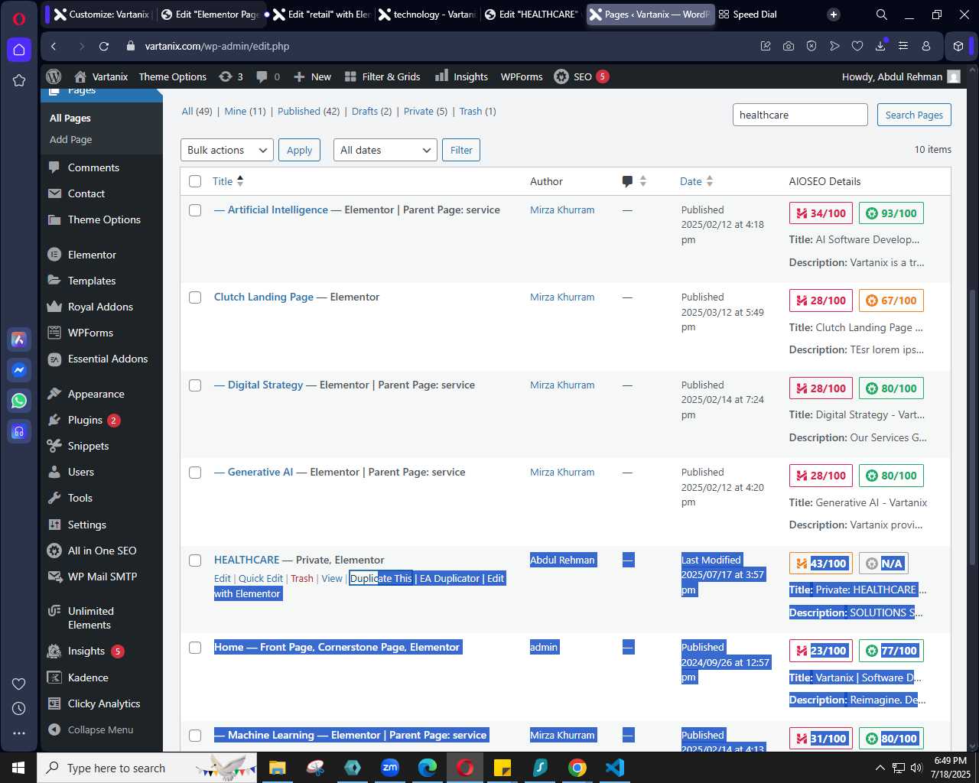Expand the New menu in admin bar
This screenshot has height=783, width=979.
(312, 76)
